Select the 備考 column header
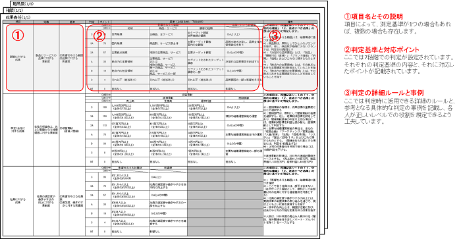461x239 pixels. pos(290,22)
